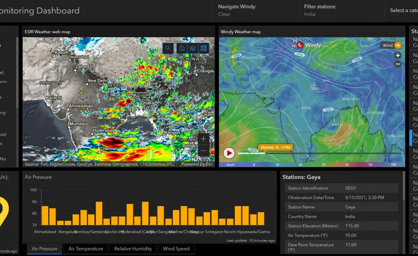Image resolution: width=418 pixels, height=256 pixels.
Task: Click the MYANMAR label on Windy map
Action: (x=375, y=113)
